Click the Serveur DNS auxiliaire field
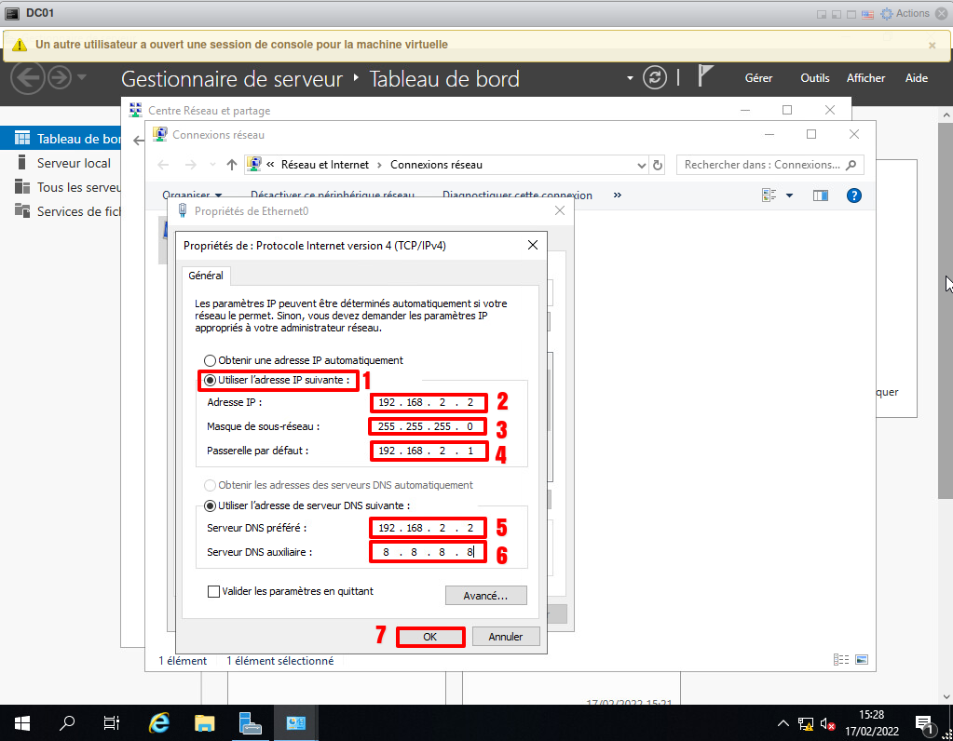 point(427,552)
